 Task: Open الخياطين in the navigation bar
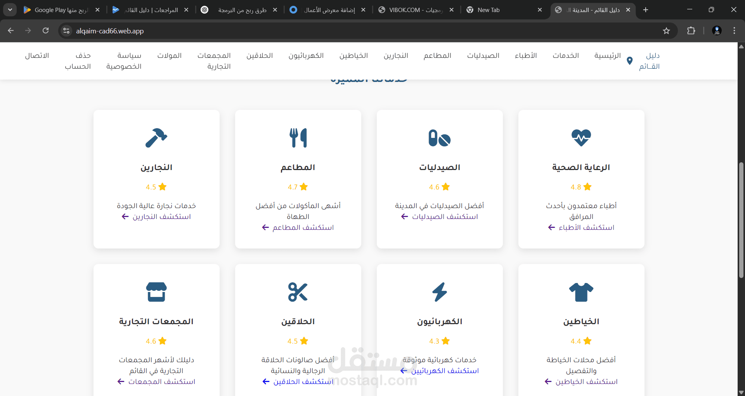tap(353, 56)
